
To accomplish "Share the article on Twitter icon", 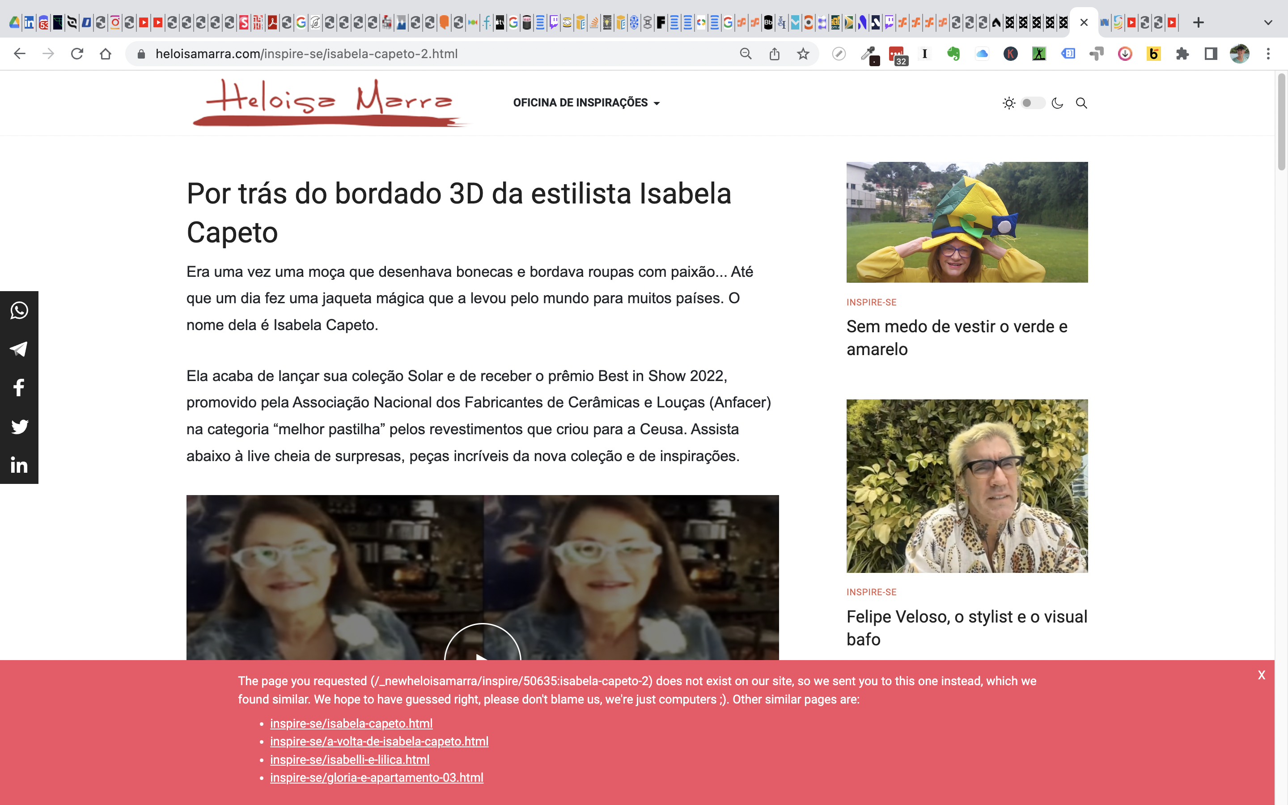I will 19,427.
